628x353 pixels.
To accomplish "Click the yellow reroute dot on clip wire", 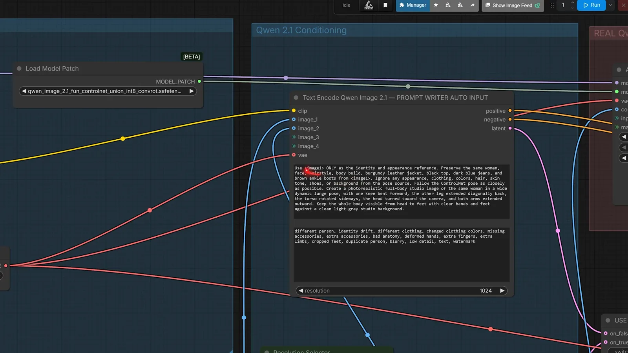I will click(123, 138).
